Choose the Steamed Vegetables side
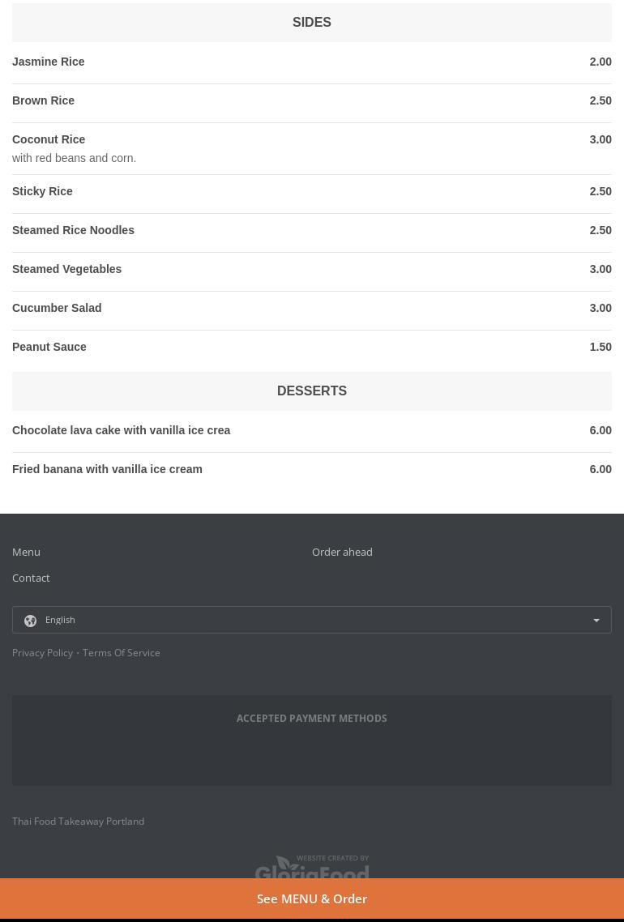 [x=66, y=269]
